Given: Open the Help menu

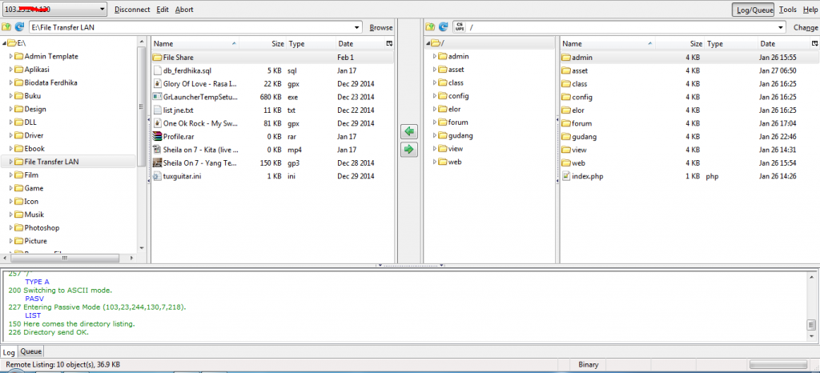Looking at the screenshot, I should point(810,10).
